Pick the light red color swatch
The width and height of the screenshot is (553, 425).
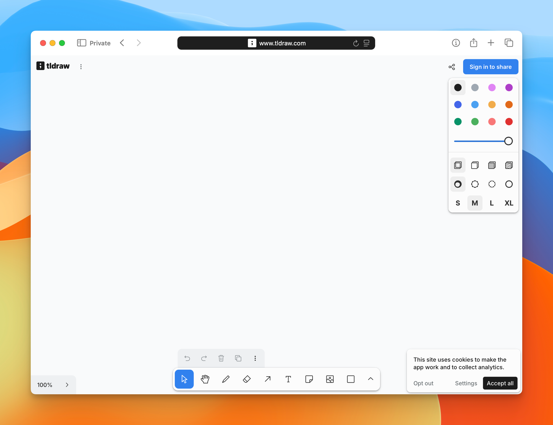pyautogui.click(x=492, y=122)
